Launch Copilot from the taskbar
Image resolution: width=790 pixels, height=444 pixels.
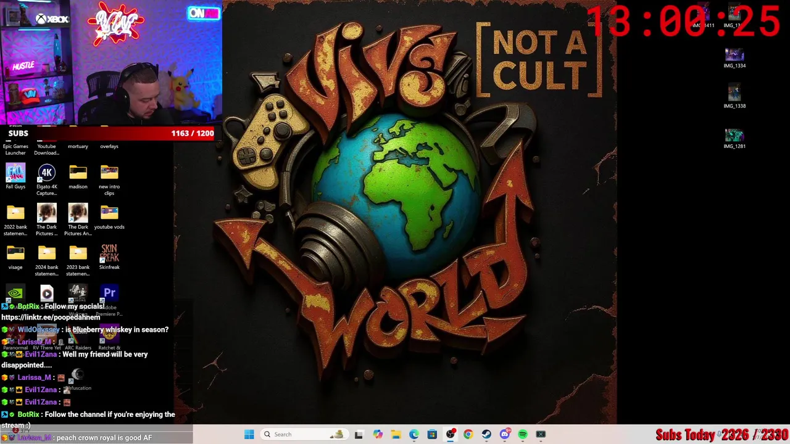tap(378, 434)
